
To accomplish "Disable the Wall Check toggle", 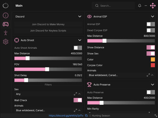I will point(78,100).
